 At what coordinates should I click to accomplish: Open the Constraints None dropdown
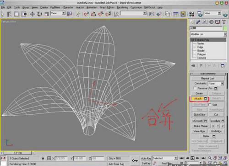216,83
